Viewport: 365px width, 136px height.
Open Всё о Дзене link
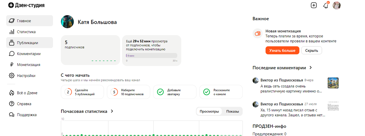point(30,93)
